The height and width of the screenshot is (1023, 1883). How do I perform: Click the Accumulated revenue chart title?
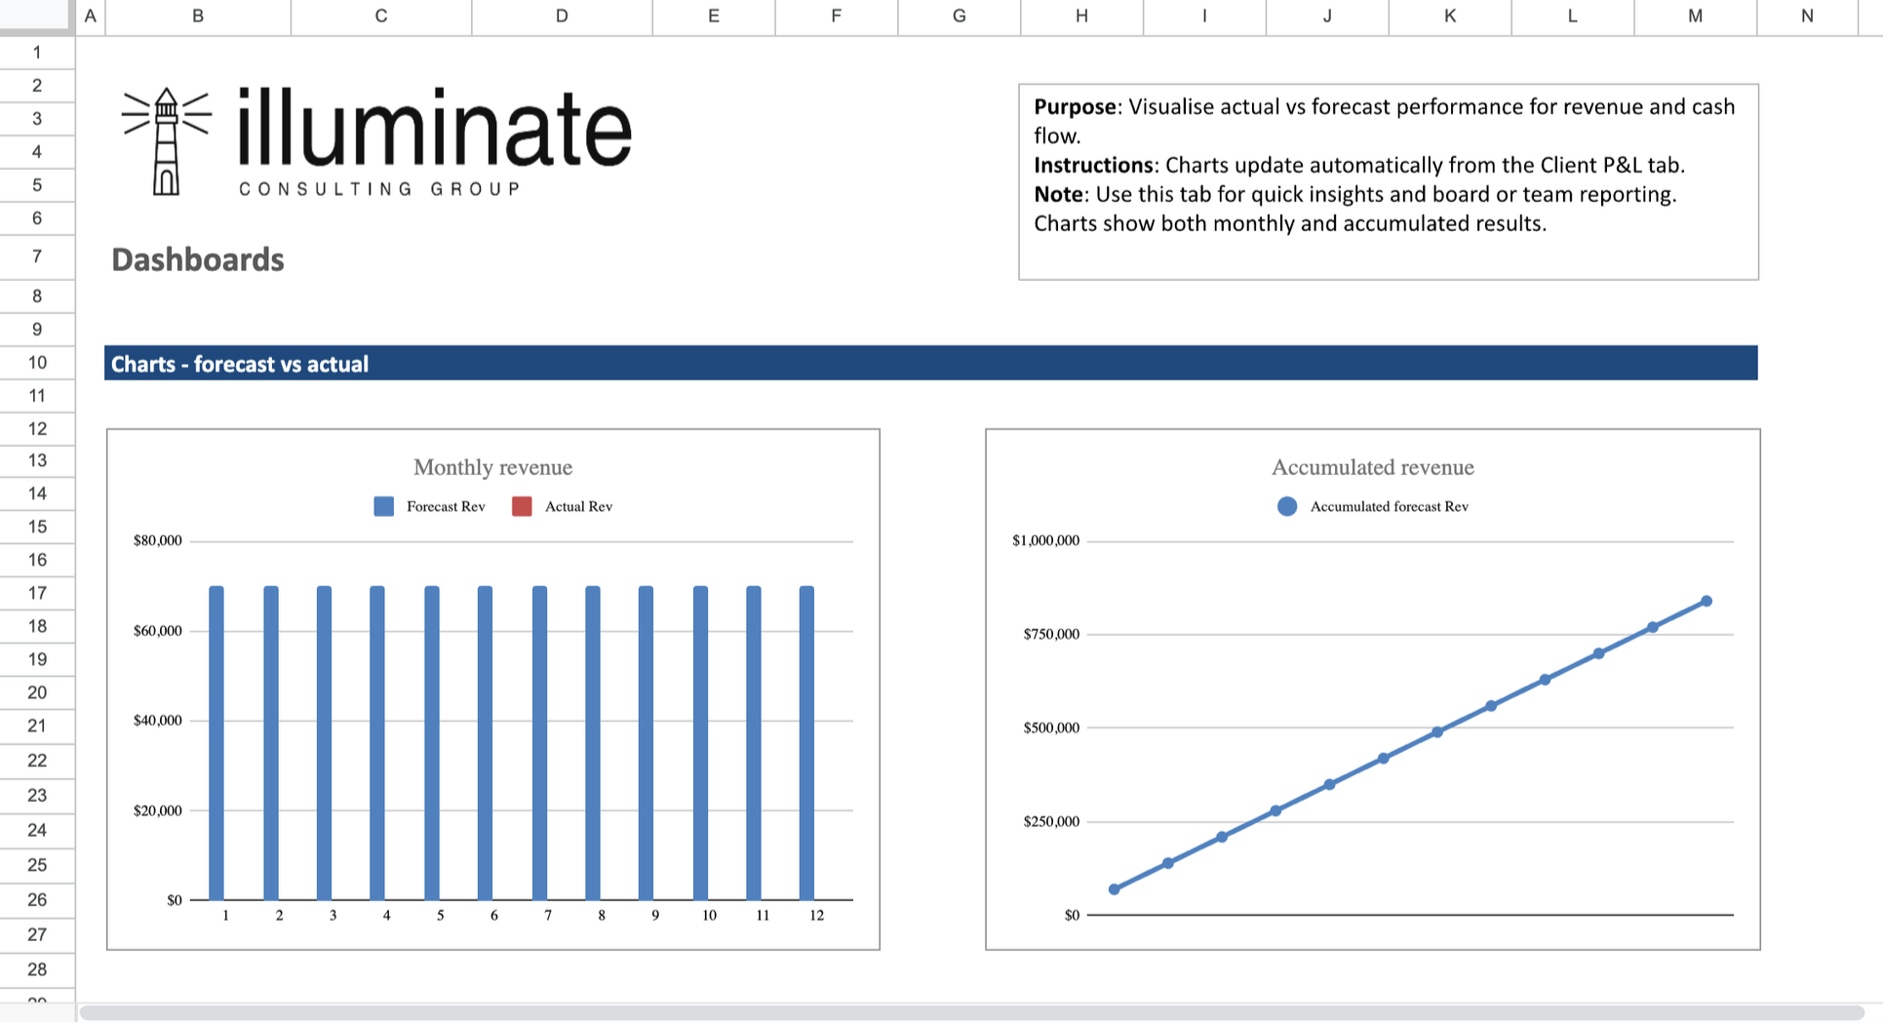coord(1372,467)
